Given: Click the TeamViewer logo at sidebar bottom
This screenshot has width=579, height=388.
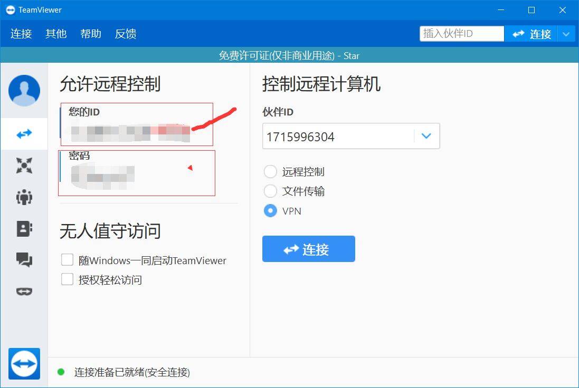Looking at the screenshot, I should (24, 364).
